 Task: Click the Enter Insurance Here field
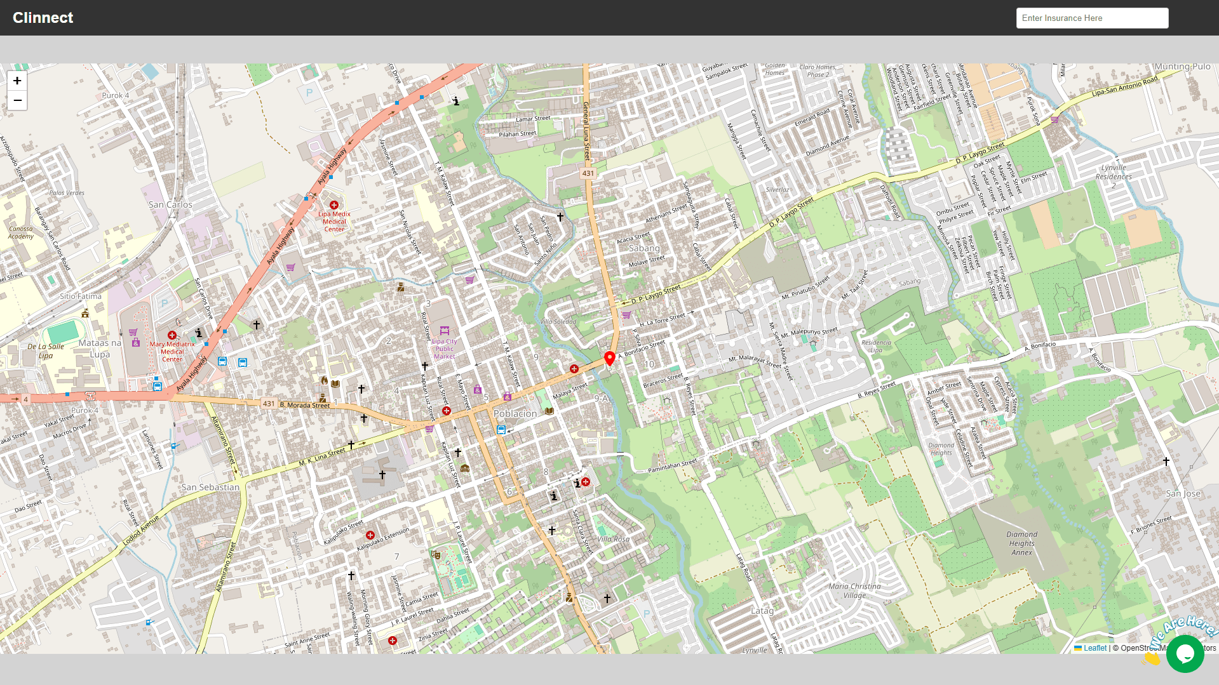pos(1092,18)
